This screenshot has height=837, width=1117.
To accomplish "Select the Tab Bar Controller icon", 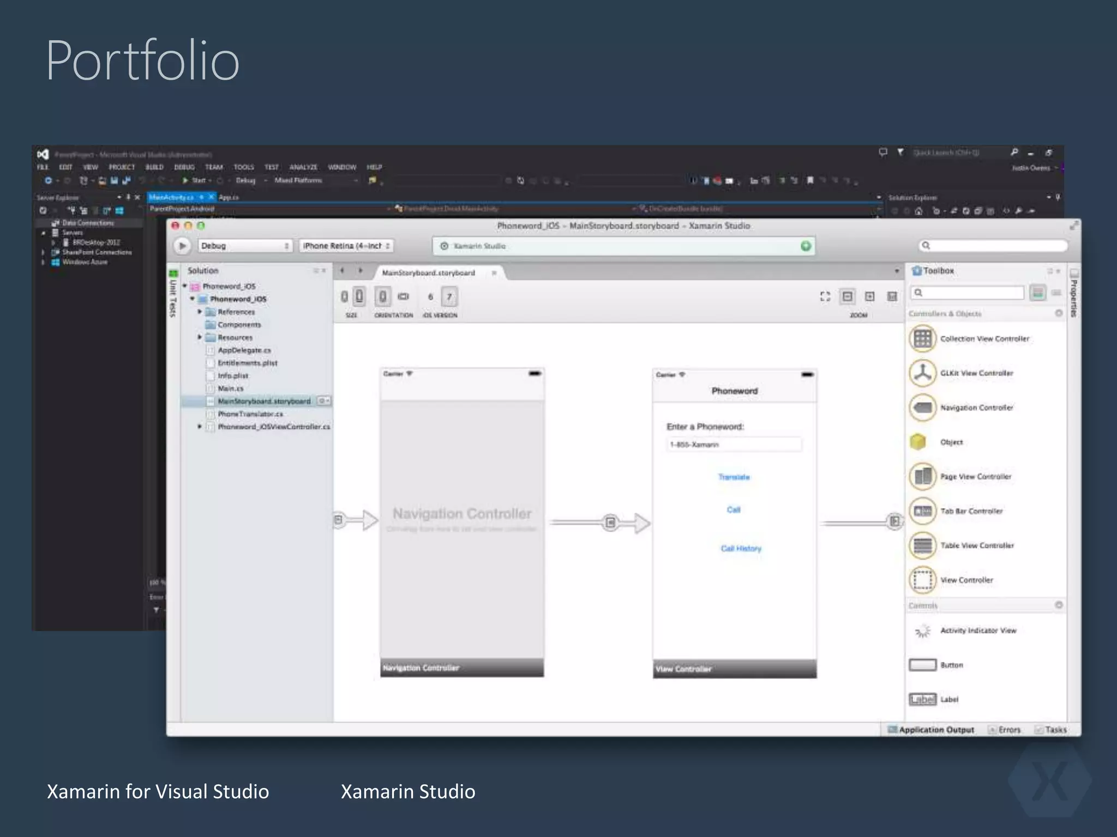I will [x=922, y=511].
